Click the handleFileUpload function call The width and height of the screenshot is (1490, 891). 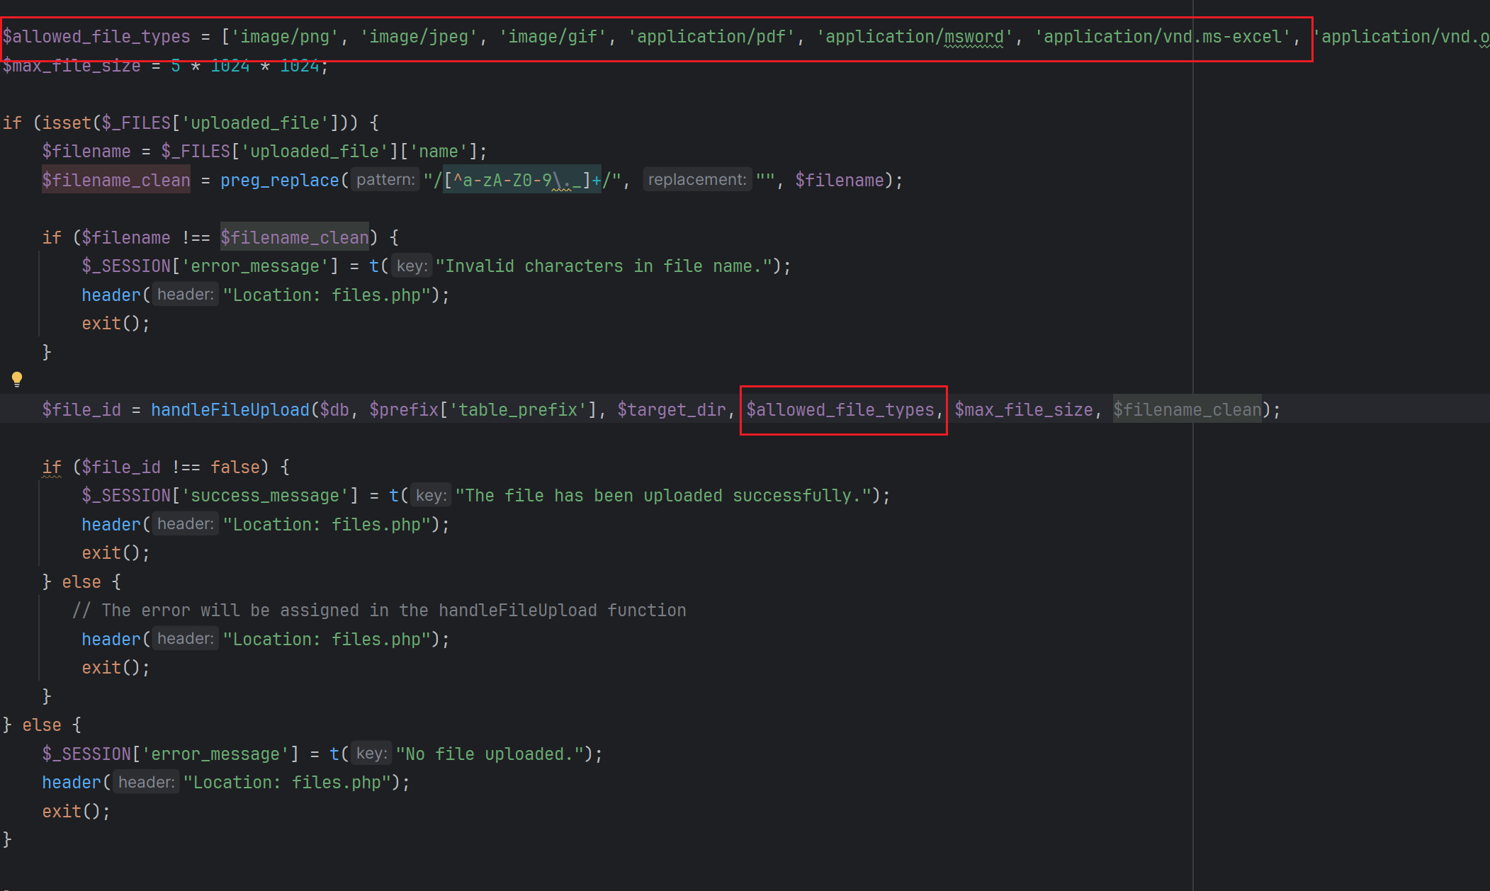tap(230, 410)
